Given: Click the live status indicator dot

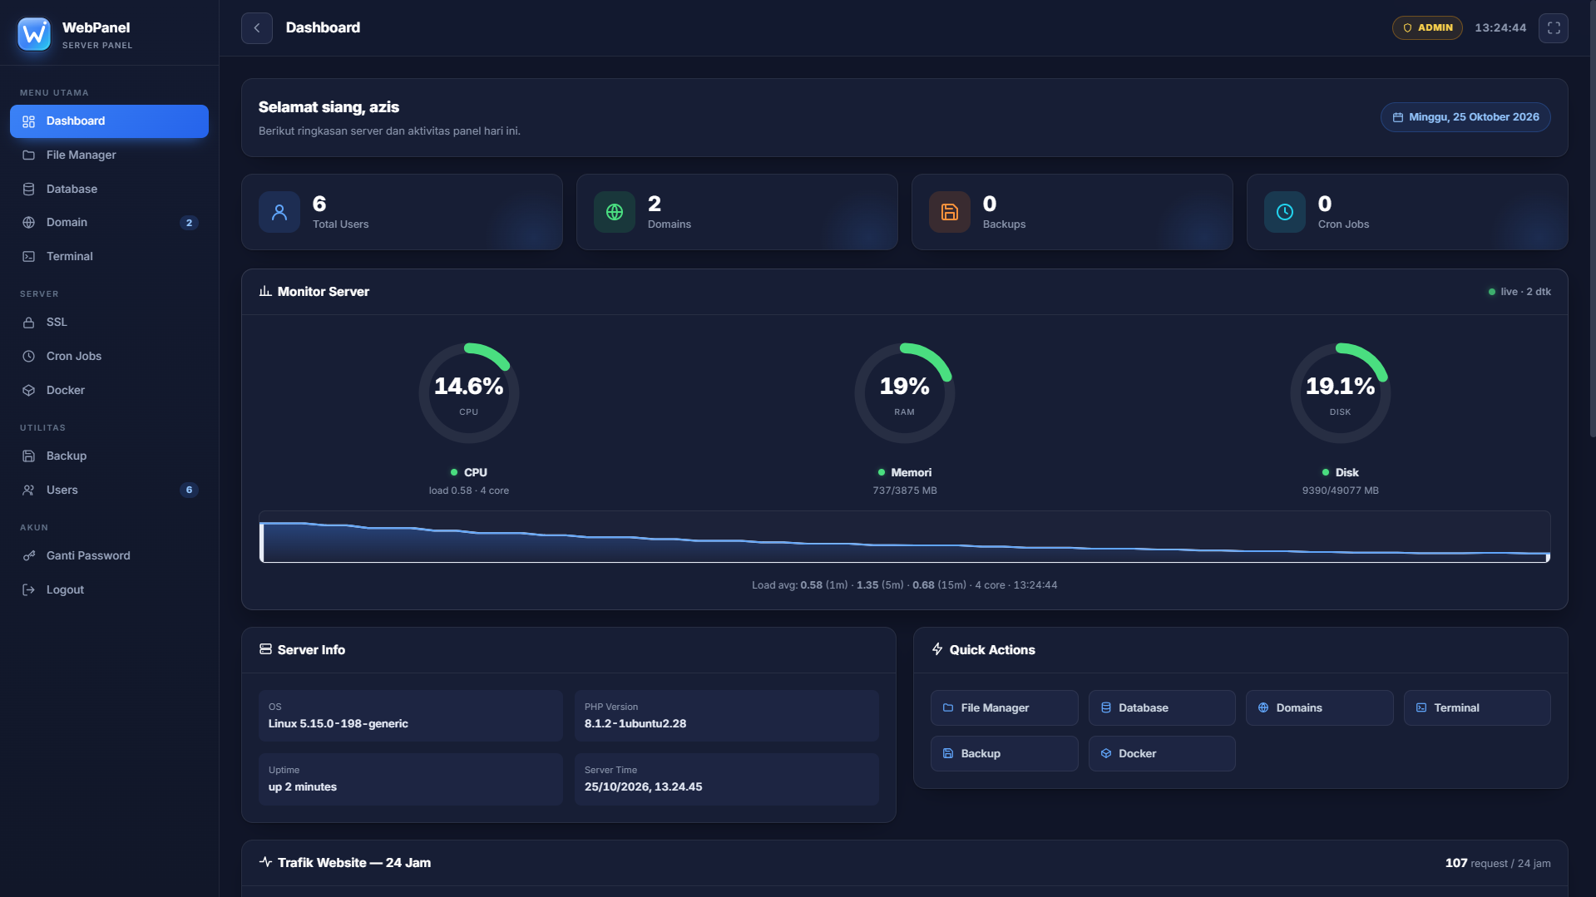Looking at the screenshot, I should 1492,292.
